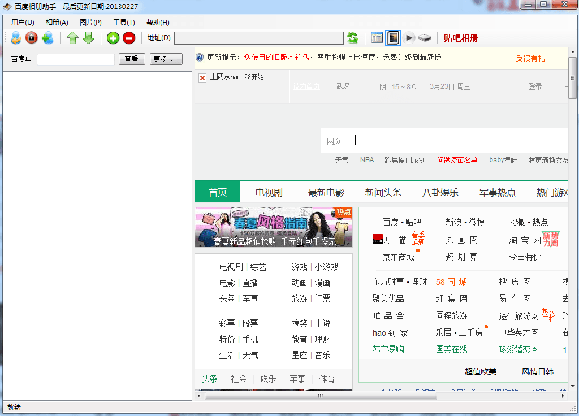Start slideshow with the play icon

(409, 38)
